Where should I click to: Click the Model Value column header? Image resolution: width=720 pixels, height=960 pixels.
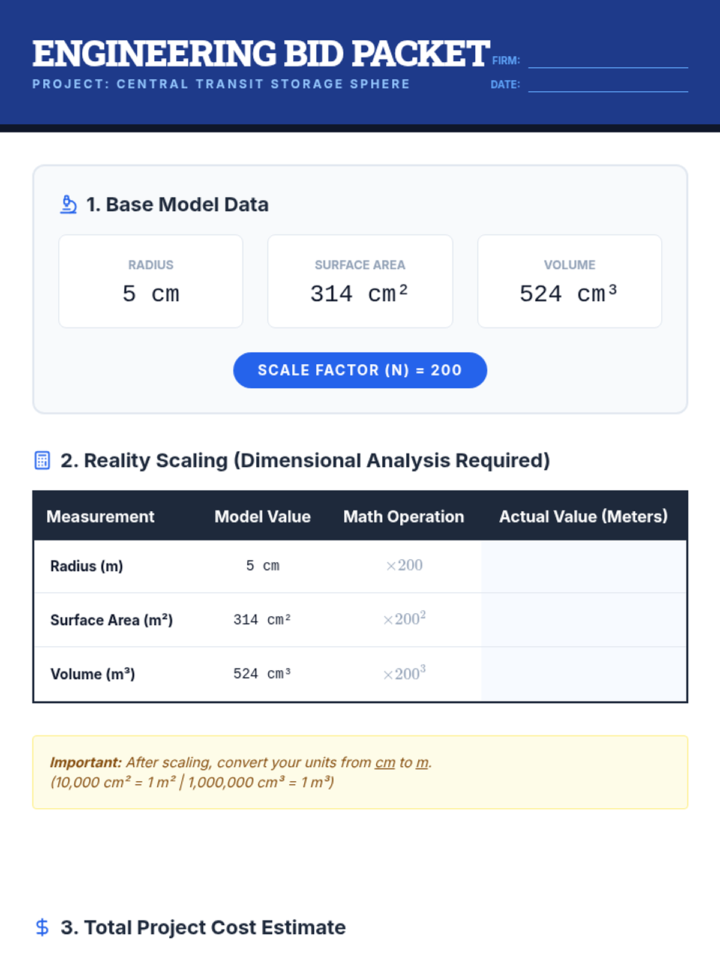[262, 517]
